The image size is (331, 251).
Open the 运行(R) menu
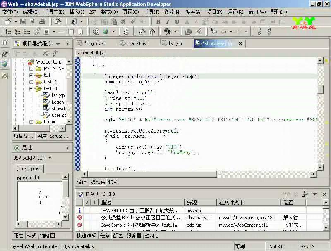[x=235, y=12]
